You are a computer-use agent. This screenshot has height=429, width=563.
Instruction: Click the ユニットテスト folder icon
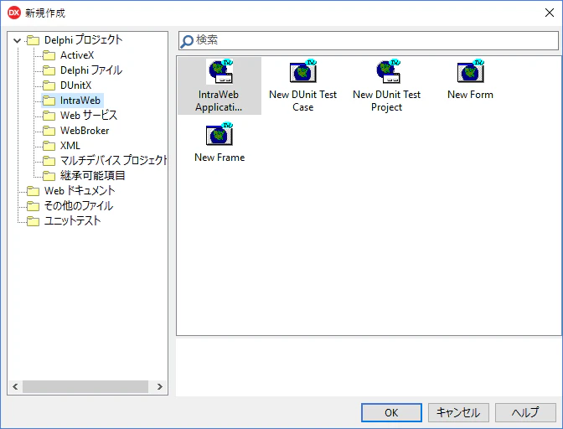coord(33,221)
